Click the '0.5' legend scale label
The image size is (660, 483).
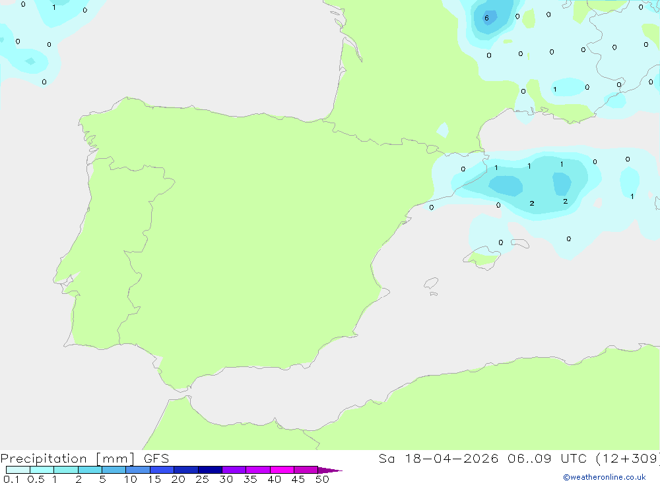click(x=36, y=479)
